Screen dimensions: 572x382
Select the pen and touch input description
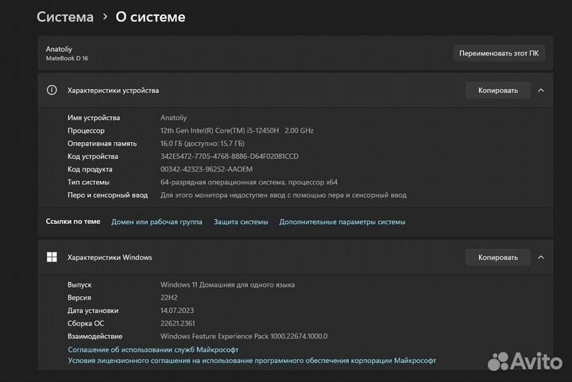284,195
